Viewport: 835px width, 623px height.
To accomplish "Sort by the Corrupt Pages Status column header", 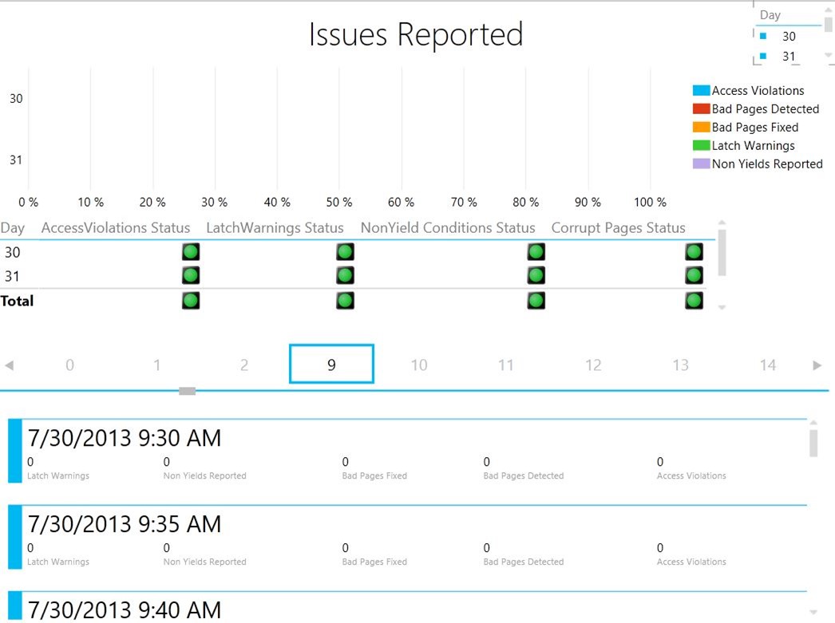I will (x=619, y=227).
